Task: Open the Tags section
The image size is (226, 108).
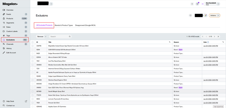Action: point(8,36)
